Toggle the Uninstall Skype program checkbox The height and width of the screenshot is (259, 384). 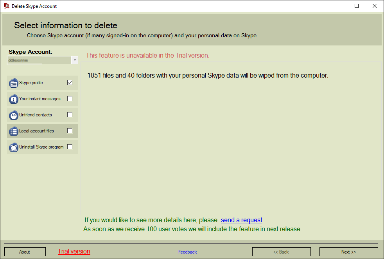pos(70,147)
